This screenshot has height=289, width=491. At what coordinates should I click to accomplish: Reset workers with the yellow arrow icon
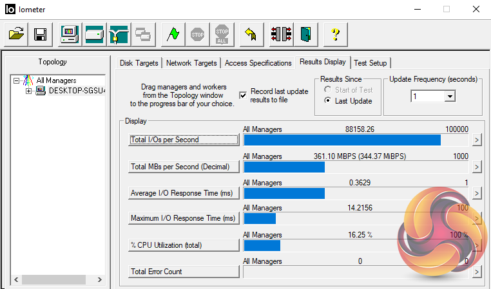coord(251,34)
